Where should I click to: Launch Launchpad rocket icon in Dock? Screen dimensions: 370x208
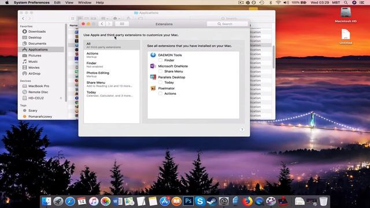pyautogui.click(x=58, y=202)
